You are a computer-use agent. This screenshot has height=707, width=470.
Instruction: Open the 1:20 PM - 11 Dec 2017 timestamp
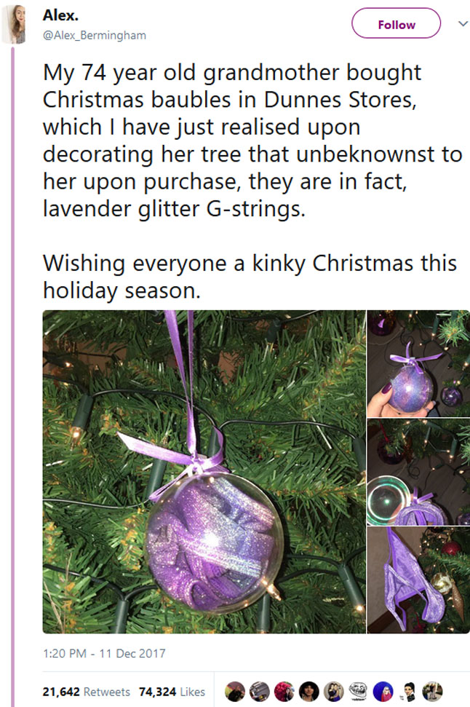104,653
